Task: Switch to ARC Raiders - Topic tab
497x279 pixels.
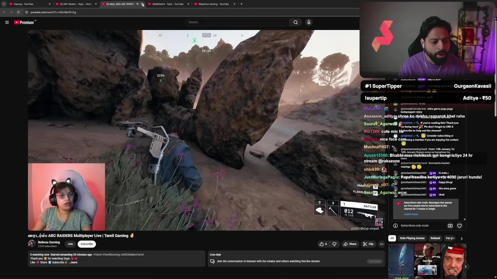Action: tap(76, 4)
